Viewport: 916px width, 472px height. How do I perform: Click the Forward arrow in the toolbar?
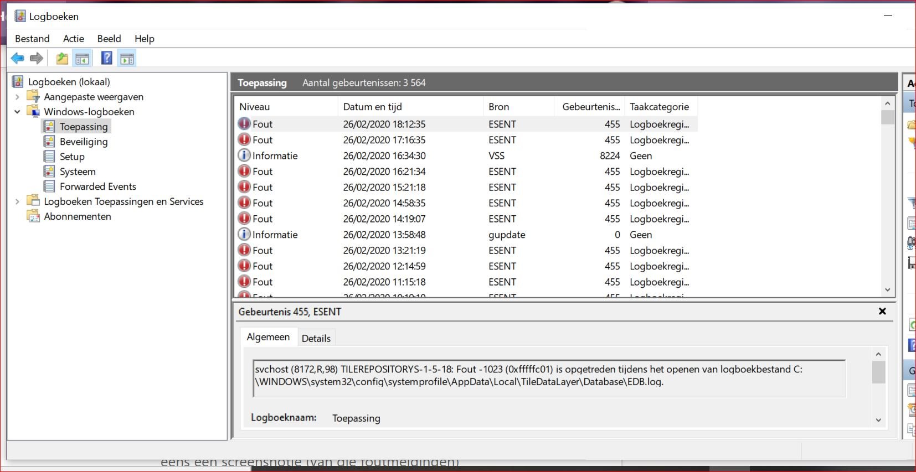click(x=37, y=58)
